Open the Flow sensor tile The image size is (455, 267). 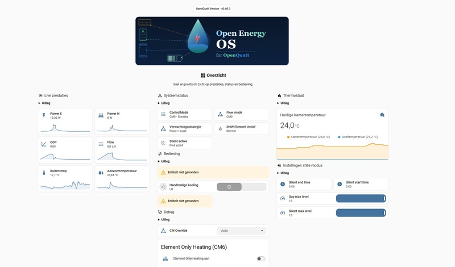click(122, 150)
